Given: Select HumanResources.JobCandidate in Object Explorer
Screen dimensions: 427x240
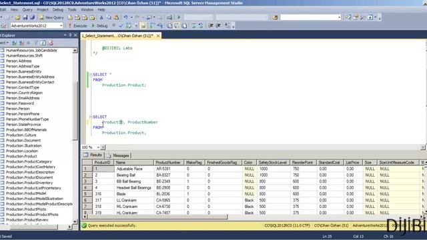Looking at the screenshot, I should tap(31, 51).
